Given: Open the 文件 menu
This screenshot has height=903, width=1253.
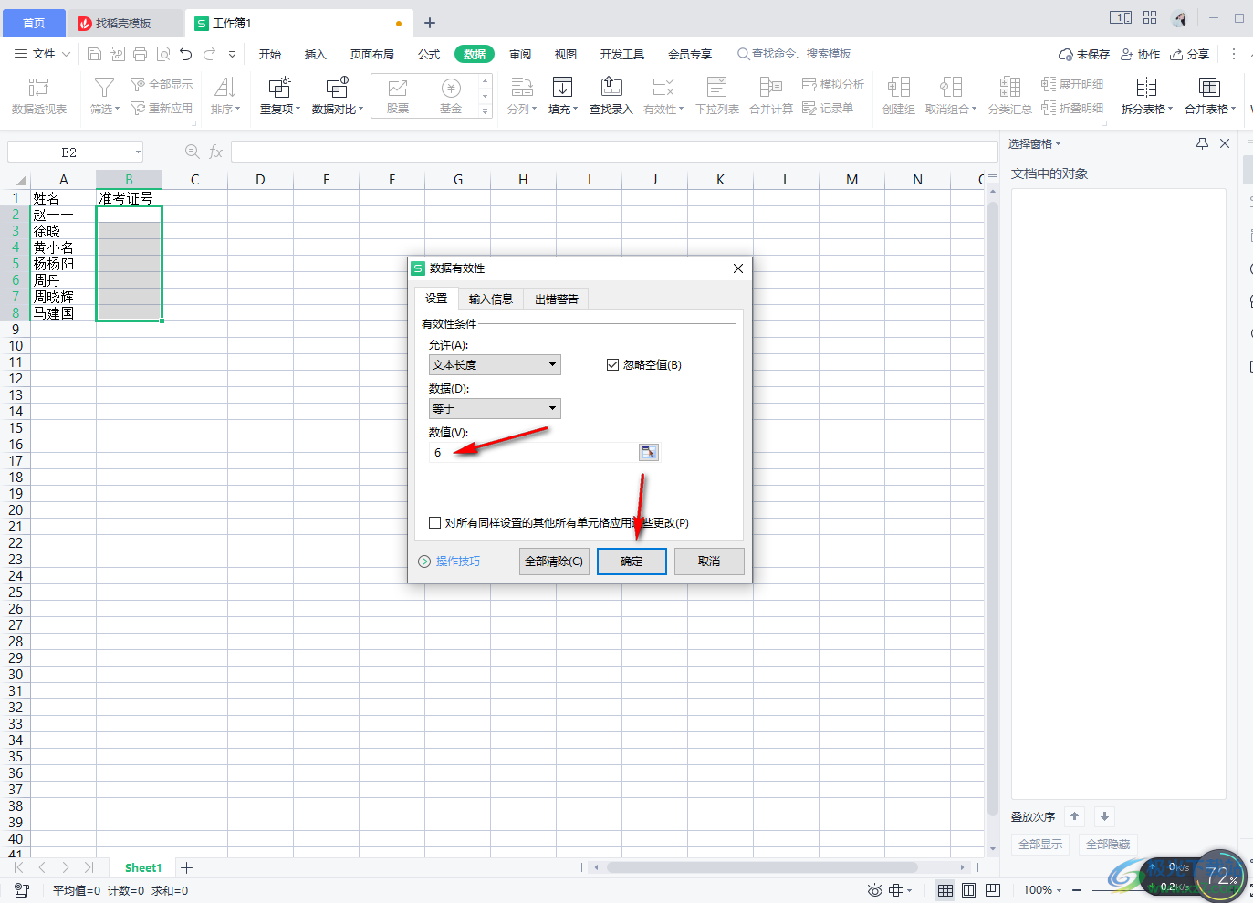Looking at the screenshot, I should coord(43,54).
